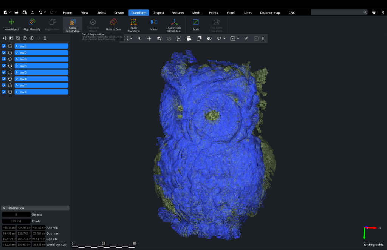Screen dimensions: 387x250
Task: Collapse the Information panel
Action: point(4,208)
